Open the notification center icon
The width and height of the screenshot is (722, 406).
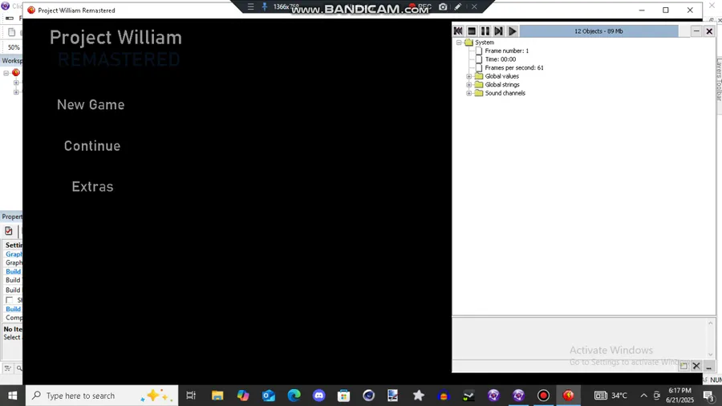(708, 396)
